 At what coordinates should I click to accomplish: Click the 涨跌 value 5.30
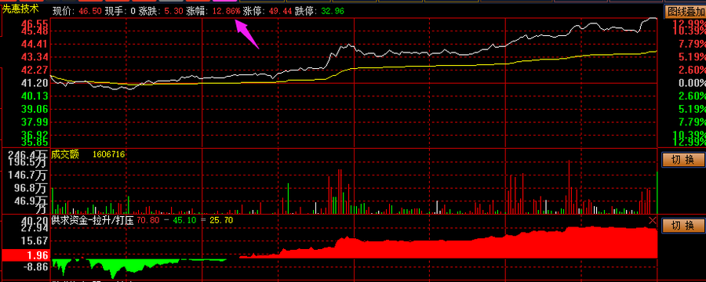(173, 11)
